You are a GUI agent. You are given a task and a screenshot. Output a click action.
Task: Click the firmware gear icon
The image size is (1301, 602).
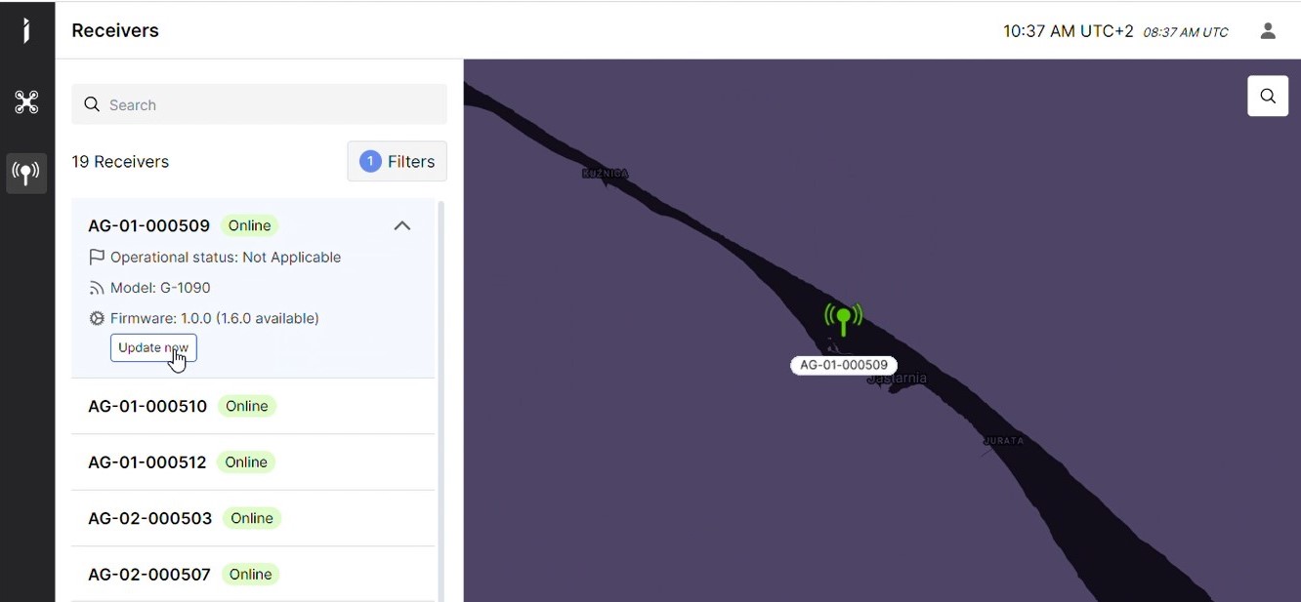click(x=97, y=318)
